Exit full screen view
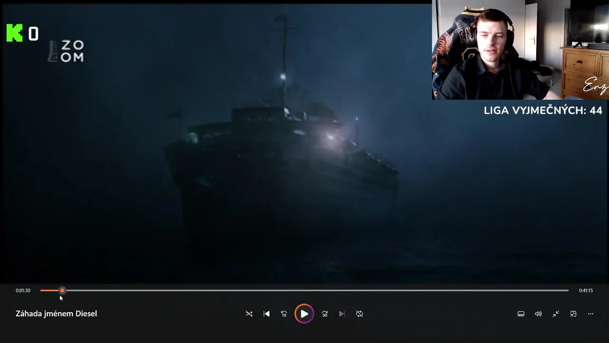Image resolution: width=609 pixels, height=343 pixels. [x=556, y=314]
